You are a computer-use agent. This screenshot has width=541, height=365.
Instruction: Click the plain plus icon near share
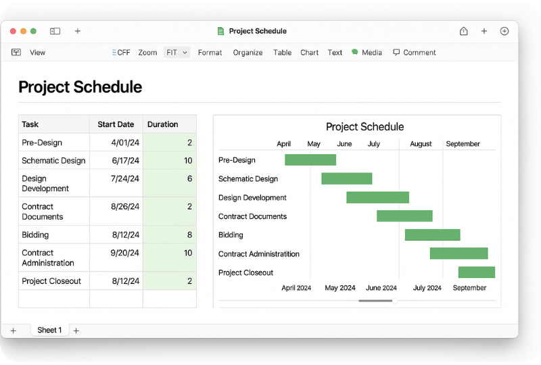[484, 31]
